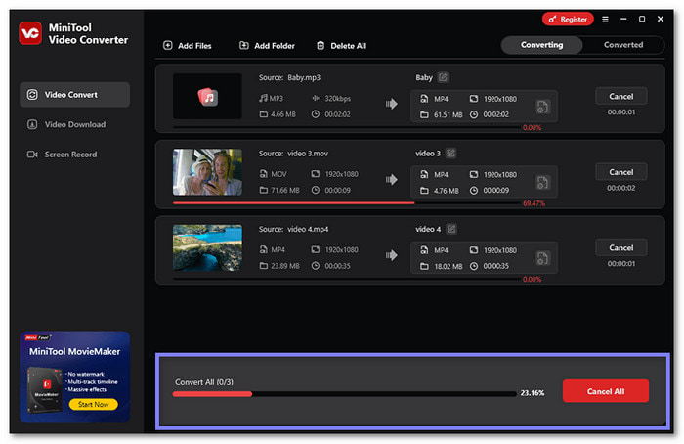Click 'Source: Baby.mp3' text
Image resolution: width=684 pixels, height=444 pixels.
(x=289, y=77)
